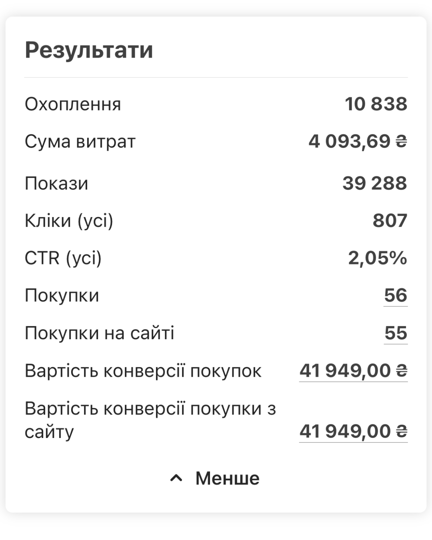
Task: Tap the Кліки (усі) row label
Action: (69, 221)
